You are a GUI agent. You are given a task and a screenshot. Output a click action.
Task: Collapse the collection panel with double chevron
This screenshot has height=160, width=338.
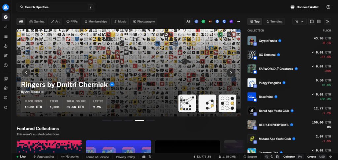[x=327, y=21]
